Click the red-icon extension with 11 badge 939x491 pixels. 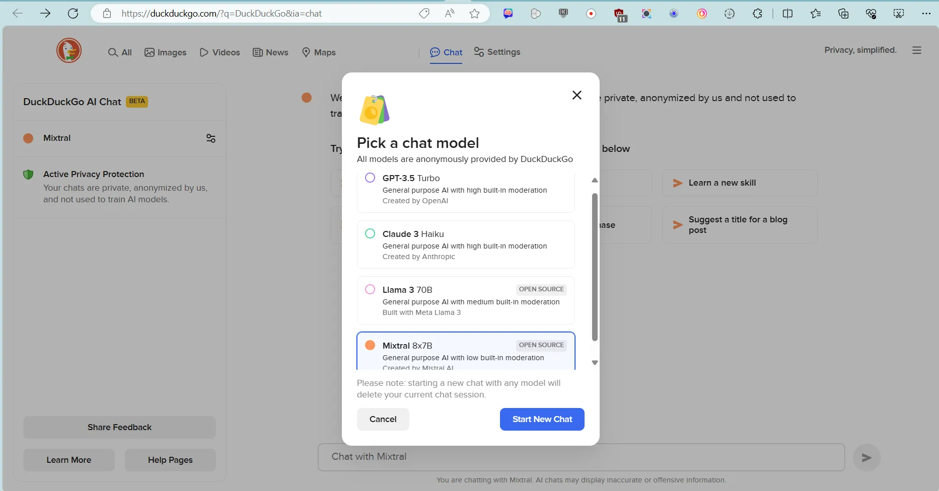pyautogui.click(x=619, y=15)
